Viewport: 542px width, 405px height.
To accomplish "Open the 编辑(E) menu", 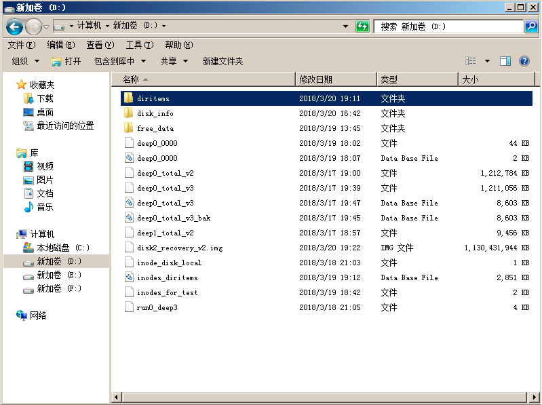I will click(x=61, y=45).
